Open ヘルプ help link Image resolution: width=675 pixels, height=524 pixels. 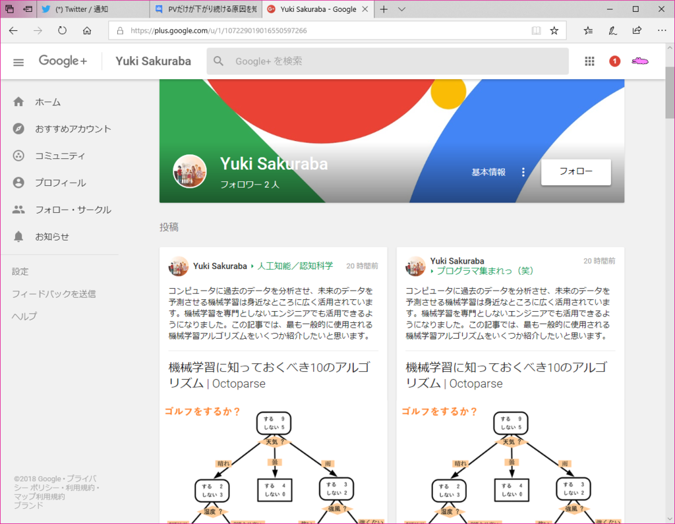coord(24,316)
